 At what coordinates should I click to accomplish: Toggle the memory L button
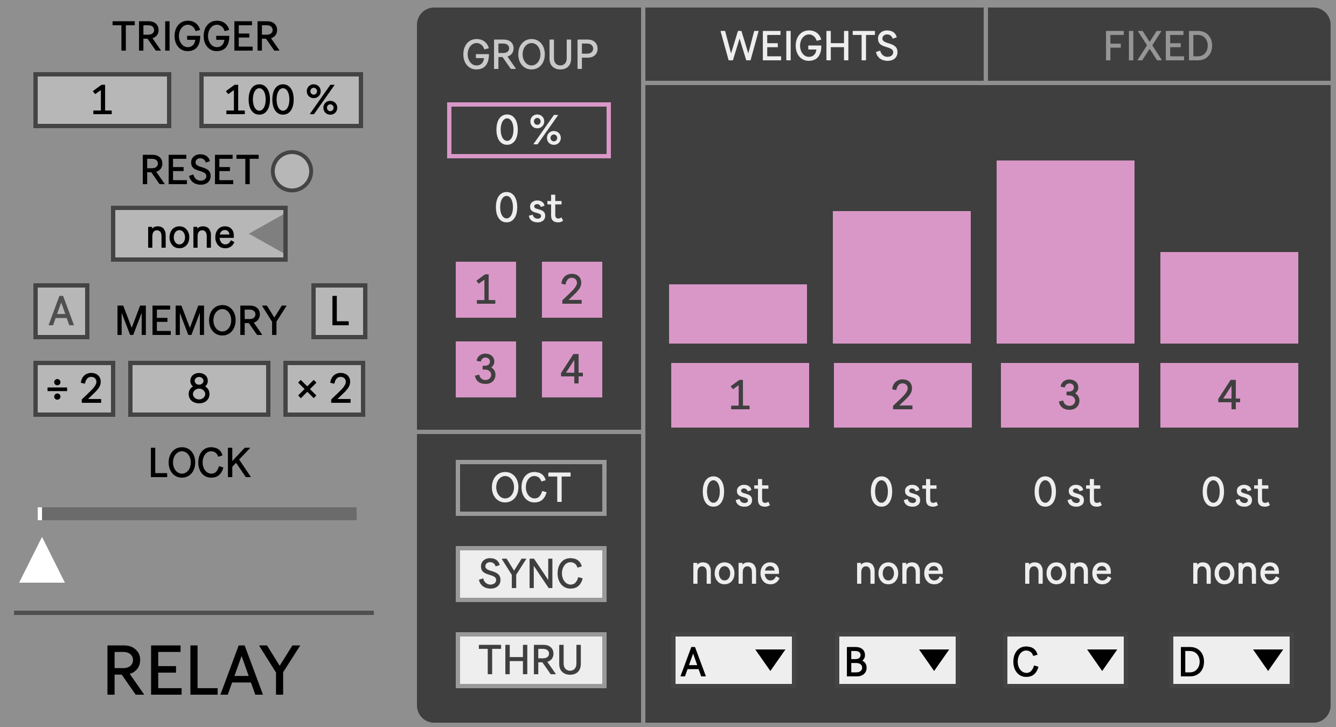point(339,311)
